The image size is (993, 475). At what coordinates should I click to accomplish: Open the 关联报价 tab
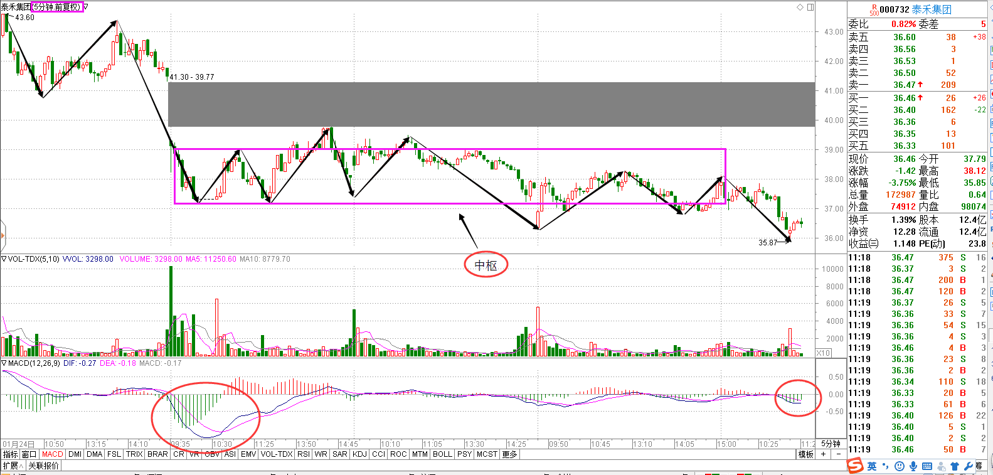pyautogui.click(x=43, y=466)
